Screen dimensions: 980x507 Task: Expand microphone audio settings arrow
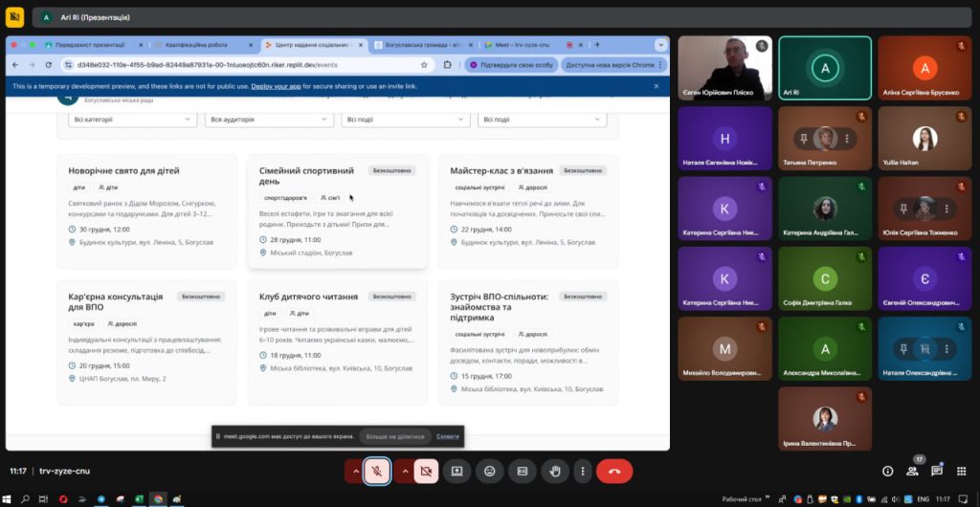(355, 471)
